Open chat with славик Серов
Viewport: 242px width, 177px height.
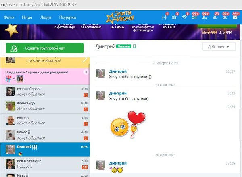pyautogui.click(x=44, y=92)
